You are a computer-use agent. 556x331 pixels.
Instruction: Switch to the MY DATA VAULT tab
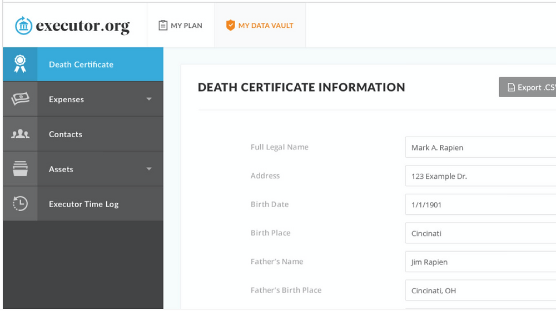(x=260, y=26)
